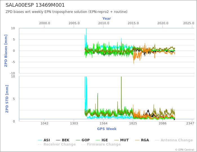This screenshot has height=152, width=197.
Task: Click the olive MUT line swatch in the legend
Action: [x=117, y=140]
